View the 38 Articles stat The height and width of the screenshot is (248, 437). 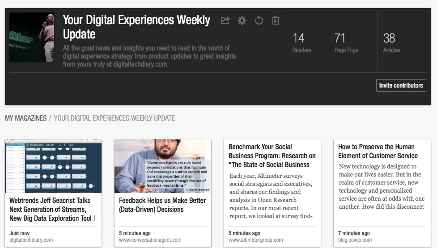click(391, 42)
